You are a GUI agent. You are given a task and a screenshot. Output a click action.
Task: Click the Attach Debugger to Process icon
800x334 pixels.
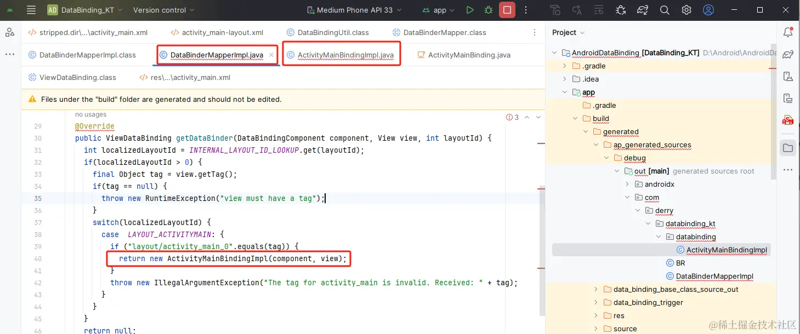tap(621, 10)
